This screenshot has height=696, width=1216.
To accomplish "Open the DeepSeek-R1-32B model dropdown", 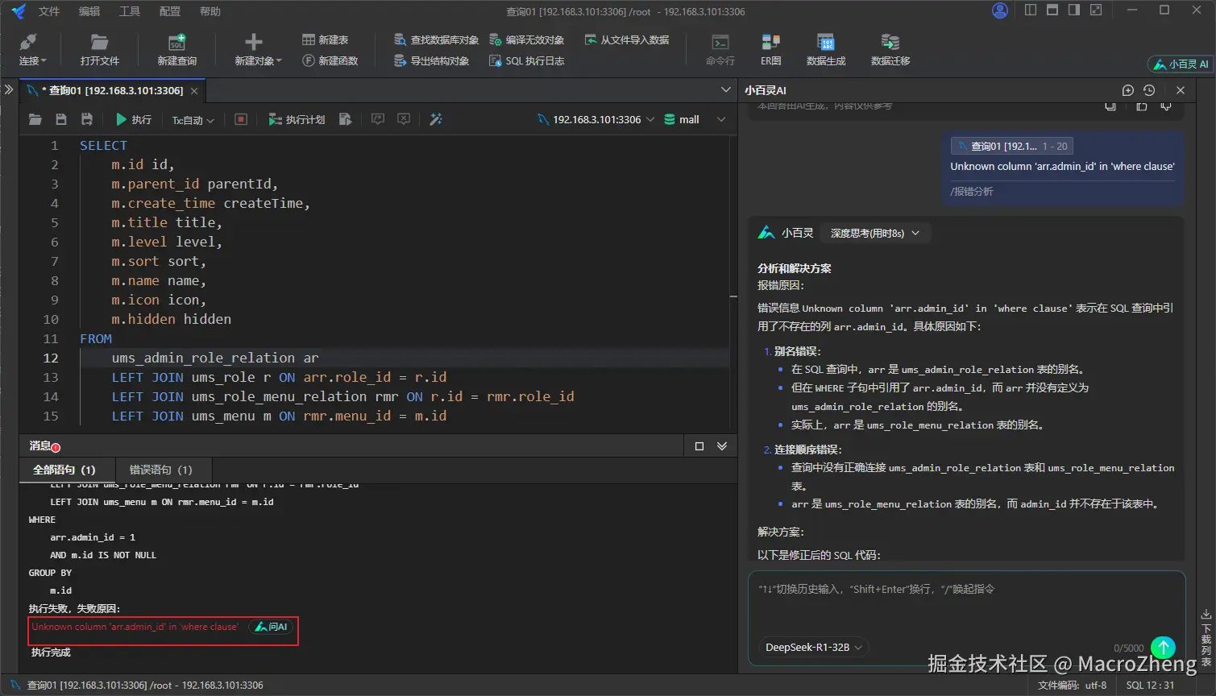I will pos(813,647).
